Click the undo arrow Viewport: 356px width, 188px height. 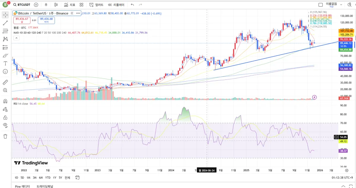(132, 5)
